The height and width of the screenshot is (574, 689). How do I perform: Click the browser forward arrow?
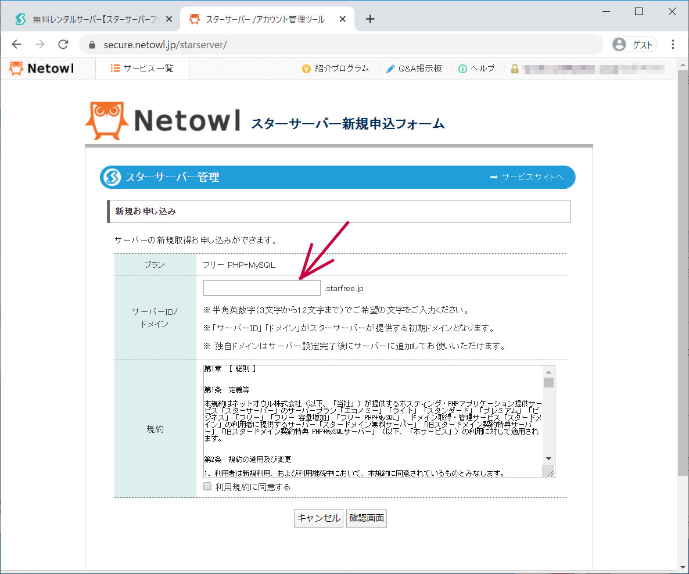point(40,44)
